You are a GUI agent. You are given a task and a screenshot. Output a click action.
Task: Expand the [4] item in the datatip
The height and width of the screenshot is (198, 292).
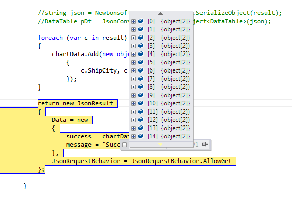point(133,54)
